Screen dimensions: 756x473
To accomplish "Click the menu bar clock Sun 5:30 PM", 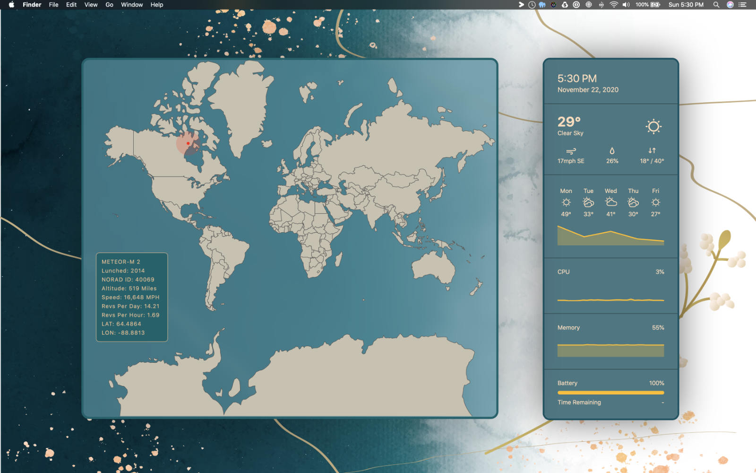I will [686, 5].
